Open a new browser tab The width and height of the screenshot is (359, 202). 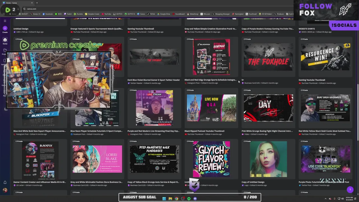pos(37,3)
